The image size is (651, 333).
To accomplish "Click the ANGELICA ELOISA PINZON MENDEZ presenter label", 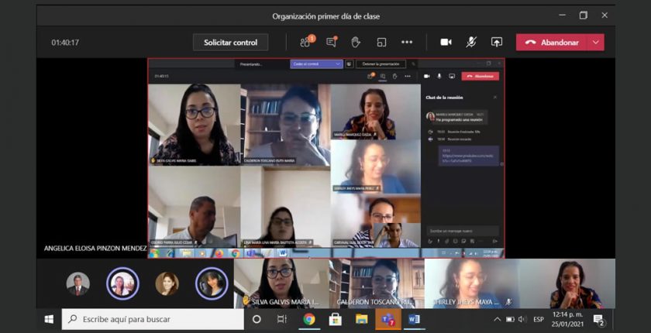I will [x=95, y=249].
